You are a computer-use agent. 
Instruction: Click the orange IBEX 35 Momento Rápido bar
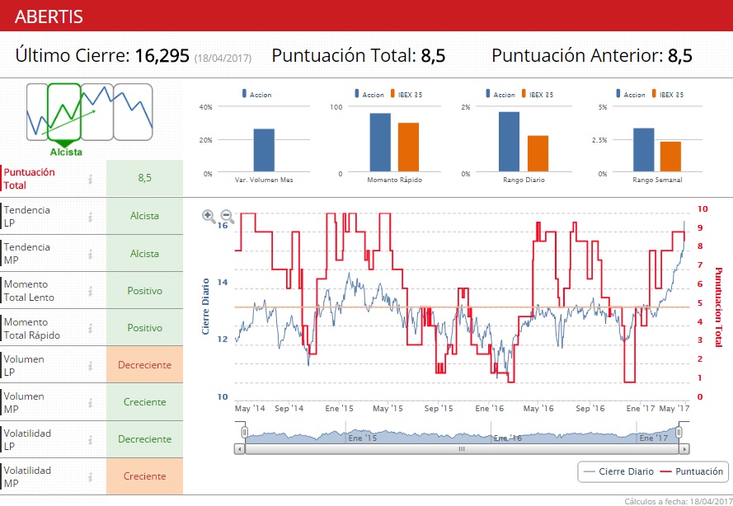[x=409, y=147]
